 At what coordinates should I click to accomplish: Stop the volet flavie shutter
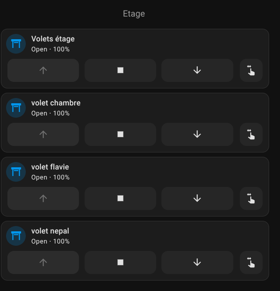click(120, 198)
